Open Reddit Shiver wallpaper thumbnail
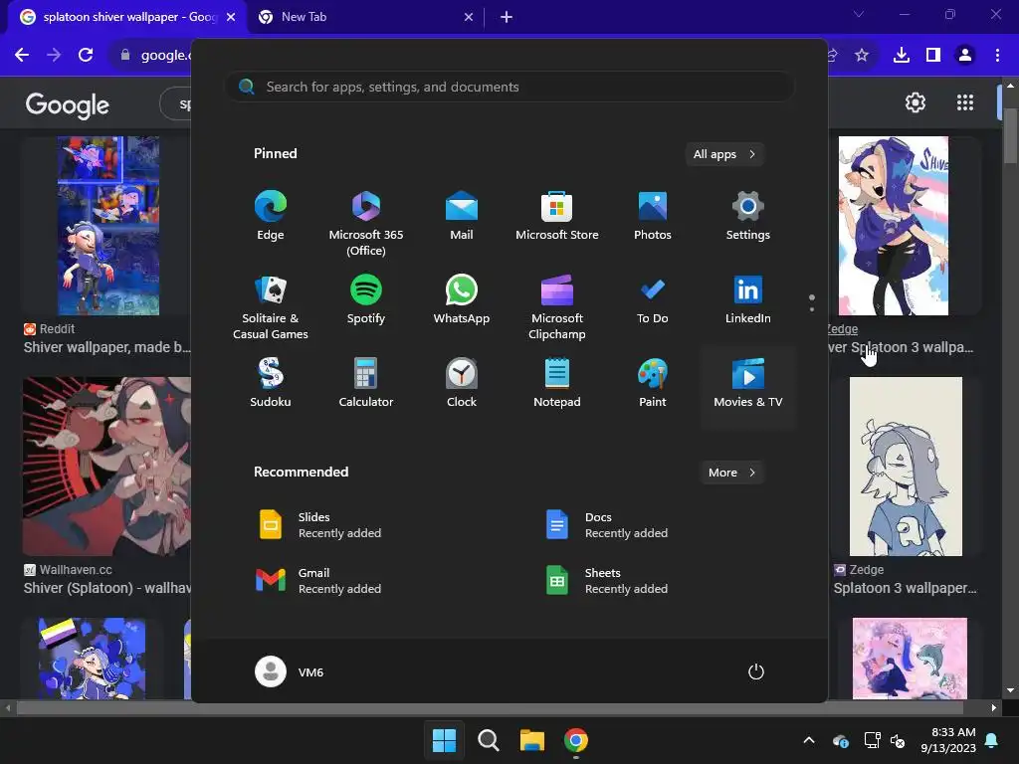 point(107,226)
